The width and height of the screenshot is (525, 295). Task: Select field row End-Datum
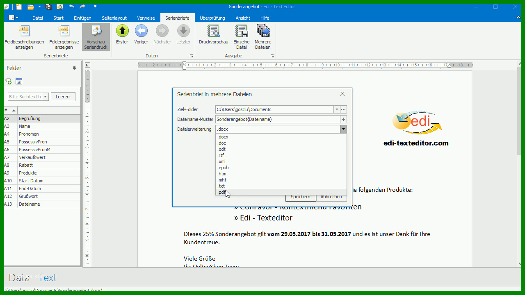42,188
